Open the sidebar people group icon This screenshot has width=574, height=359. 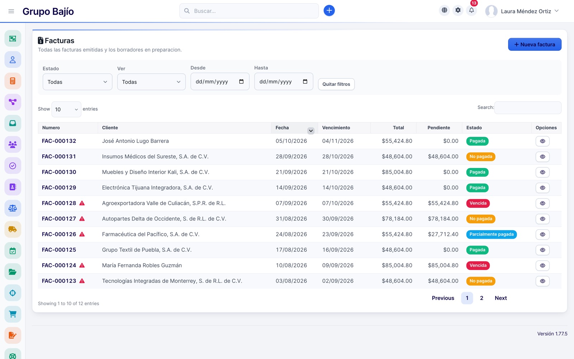point(13,144)
